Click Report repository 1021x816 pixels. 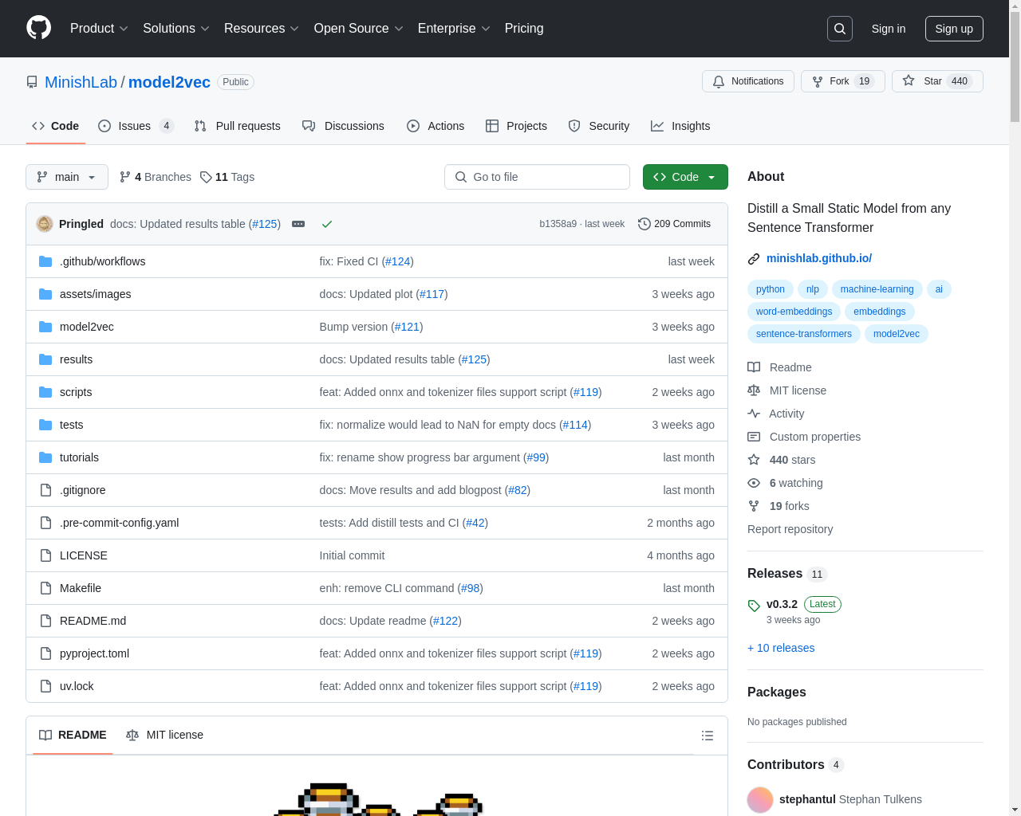pyautogui.click(x=790, y=529)
